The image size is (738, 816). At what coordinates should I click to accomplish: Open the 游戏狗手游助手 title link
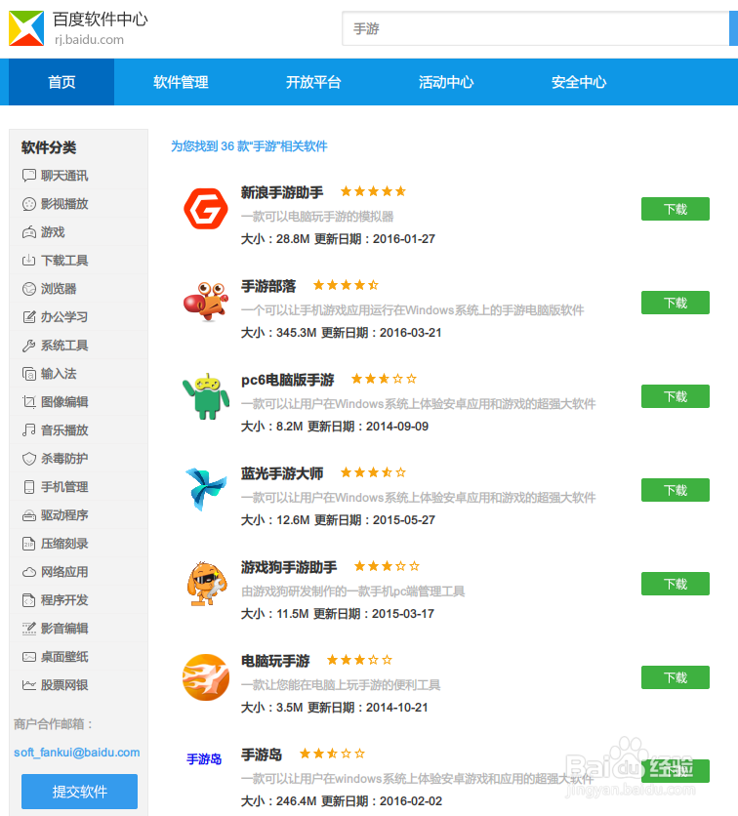pos(289,567)
